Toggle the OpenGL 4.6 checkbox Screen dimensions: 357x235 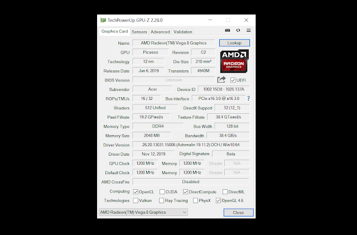[x=218, y=200]
